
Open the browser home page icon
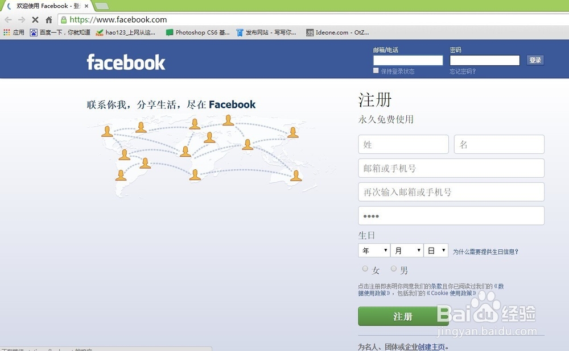tap(49, 19)
